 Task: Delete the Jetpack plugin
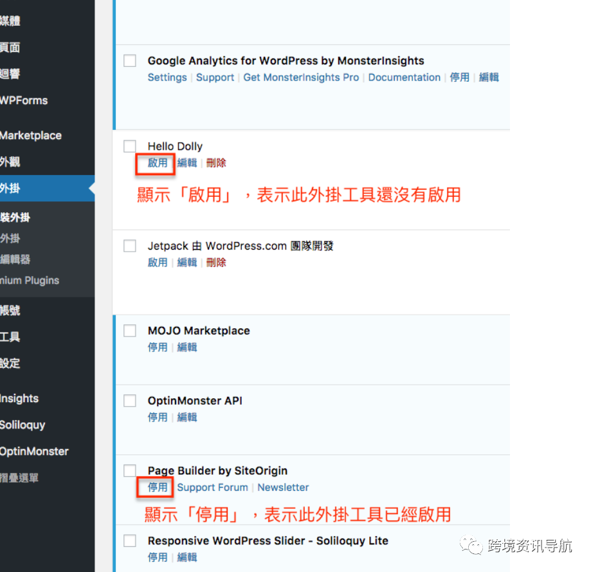pyautogui.click(x=216, y=263)
